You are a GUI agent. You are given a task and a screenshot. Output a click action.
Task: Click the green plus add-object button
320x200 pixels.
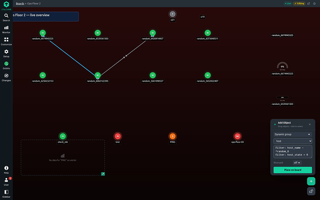pyautogui.click(x=311, y=181)
